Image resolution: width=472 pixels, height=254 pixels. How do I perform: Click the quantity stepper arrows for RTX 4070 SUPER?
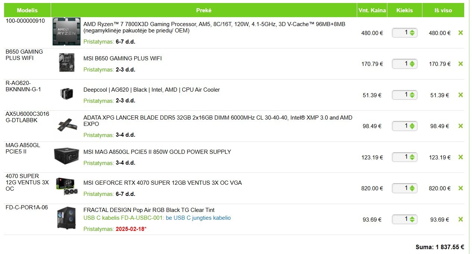coord(412,188)
